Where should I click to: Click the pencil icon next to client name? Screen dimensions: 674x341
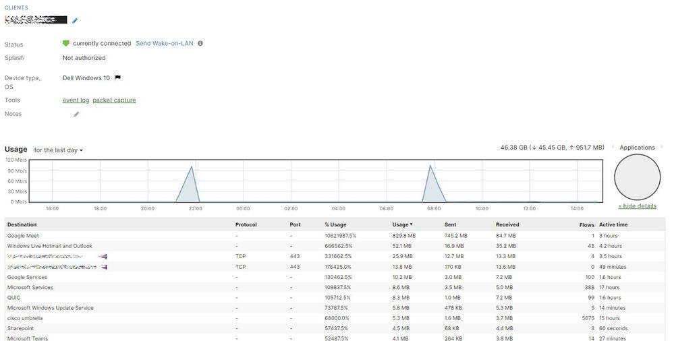tap(75, 21)
